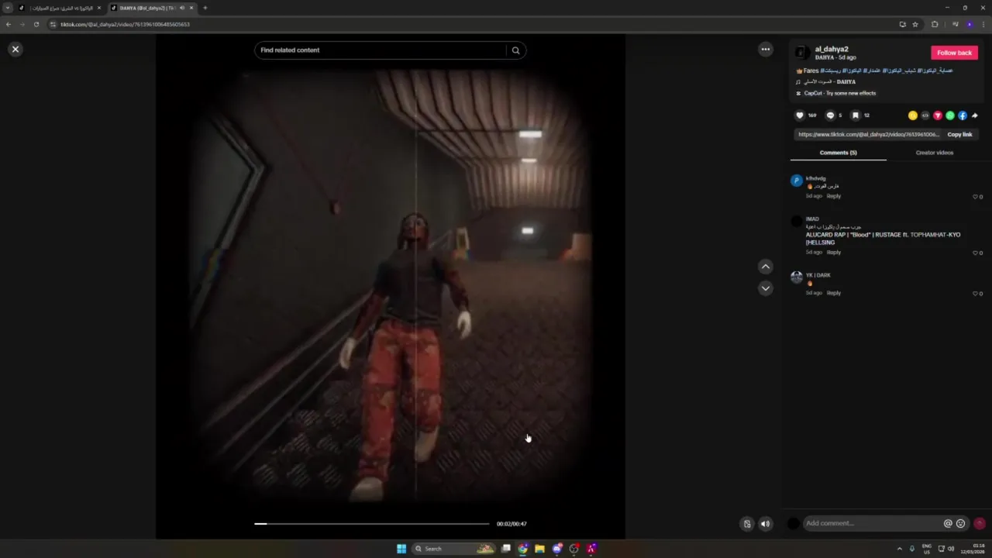Viewport: 992px width, 558px height.
Task: Open the al_dahya2 profile name
Action: (x=832, y=49)
